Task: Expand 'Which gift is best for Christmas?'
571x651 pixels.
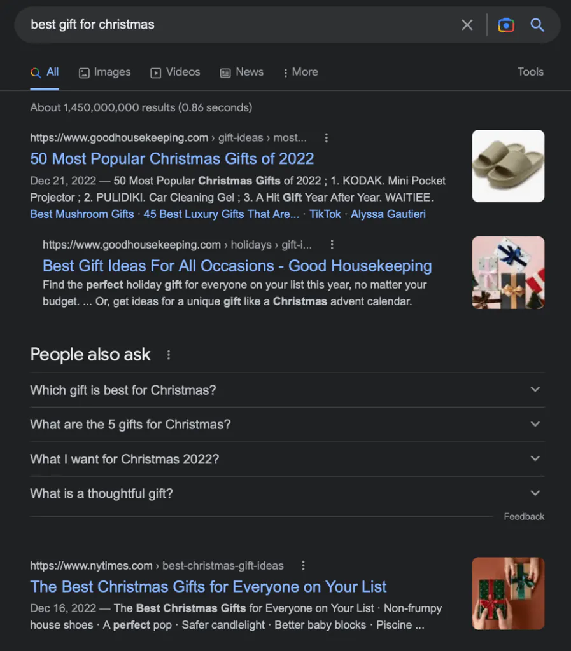Action: click(x=287, y=390)
